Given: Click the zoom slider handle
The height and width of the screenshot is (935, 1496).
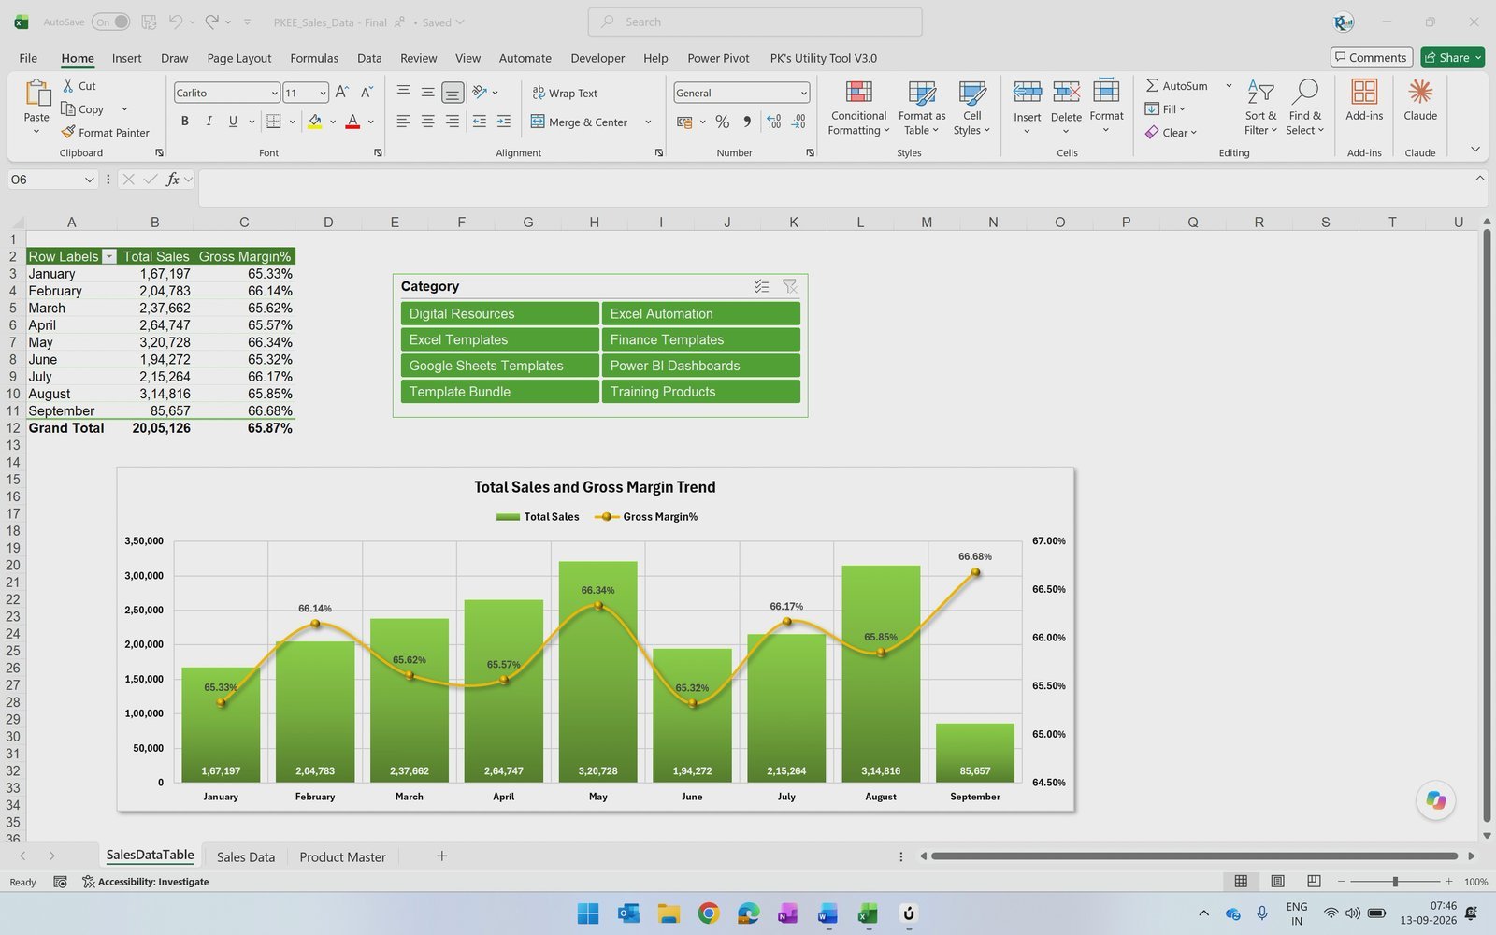Looking at the screenshot, I should 1394,881.
